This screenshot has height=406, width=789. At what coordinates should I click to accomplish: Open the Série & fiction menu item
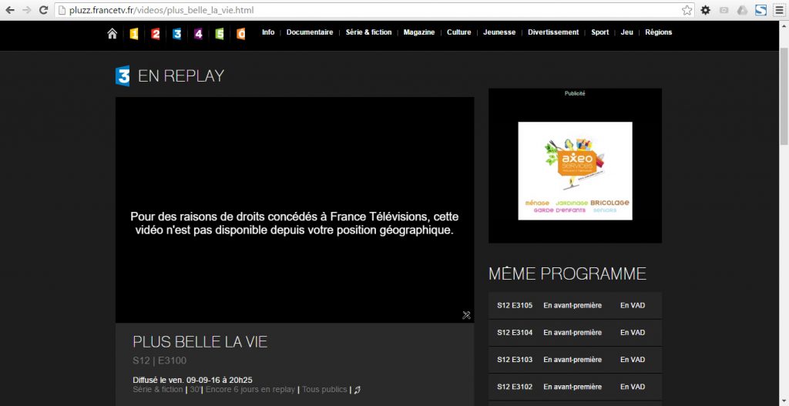(x=368, y=32)
